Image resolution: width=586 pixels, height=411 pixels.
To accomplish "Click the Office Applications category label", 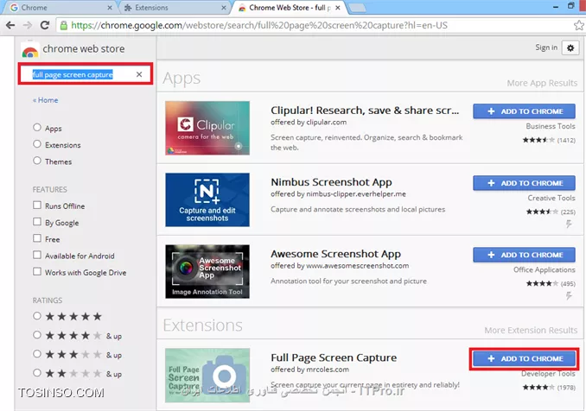I will tap(545, 269).
